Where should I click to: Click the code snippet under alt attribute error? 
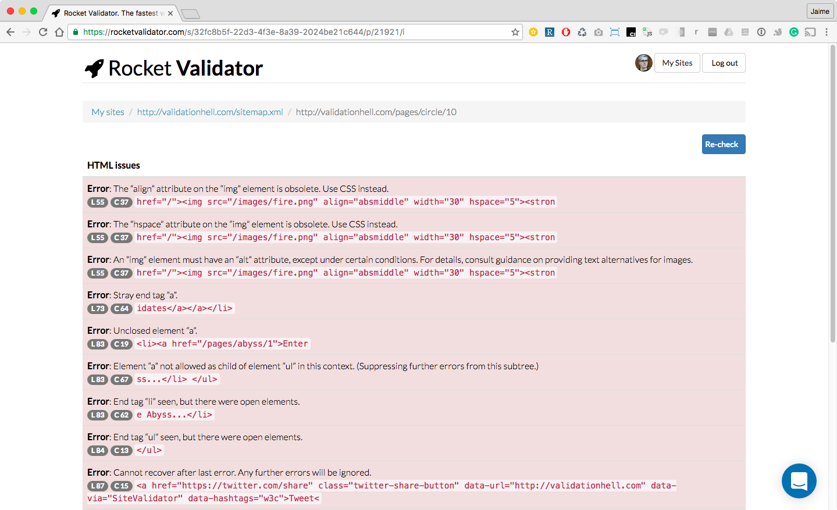346,273
